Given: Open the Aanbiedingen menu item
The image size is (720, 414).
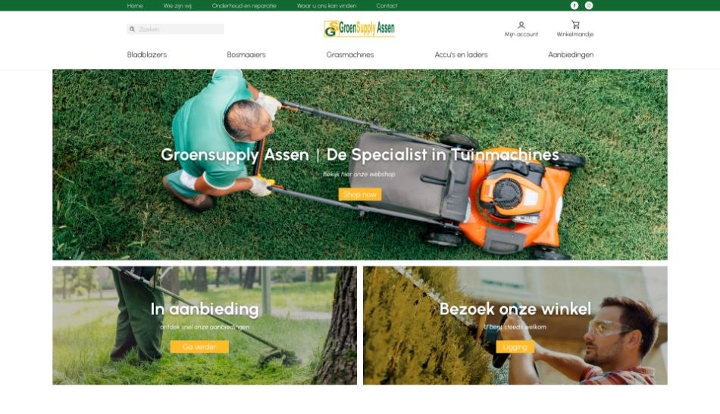Looking at the screenshot, I should [x=571, y=54].
